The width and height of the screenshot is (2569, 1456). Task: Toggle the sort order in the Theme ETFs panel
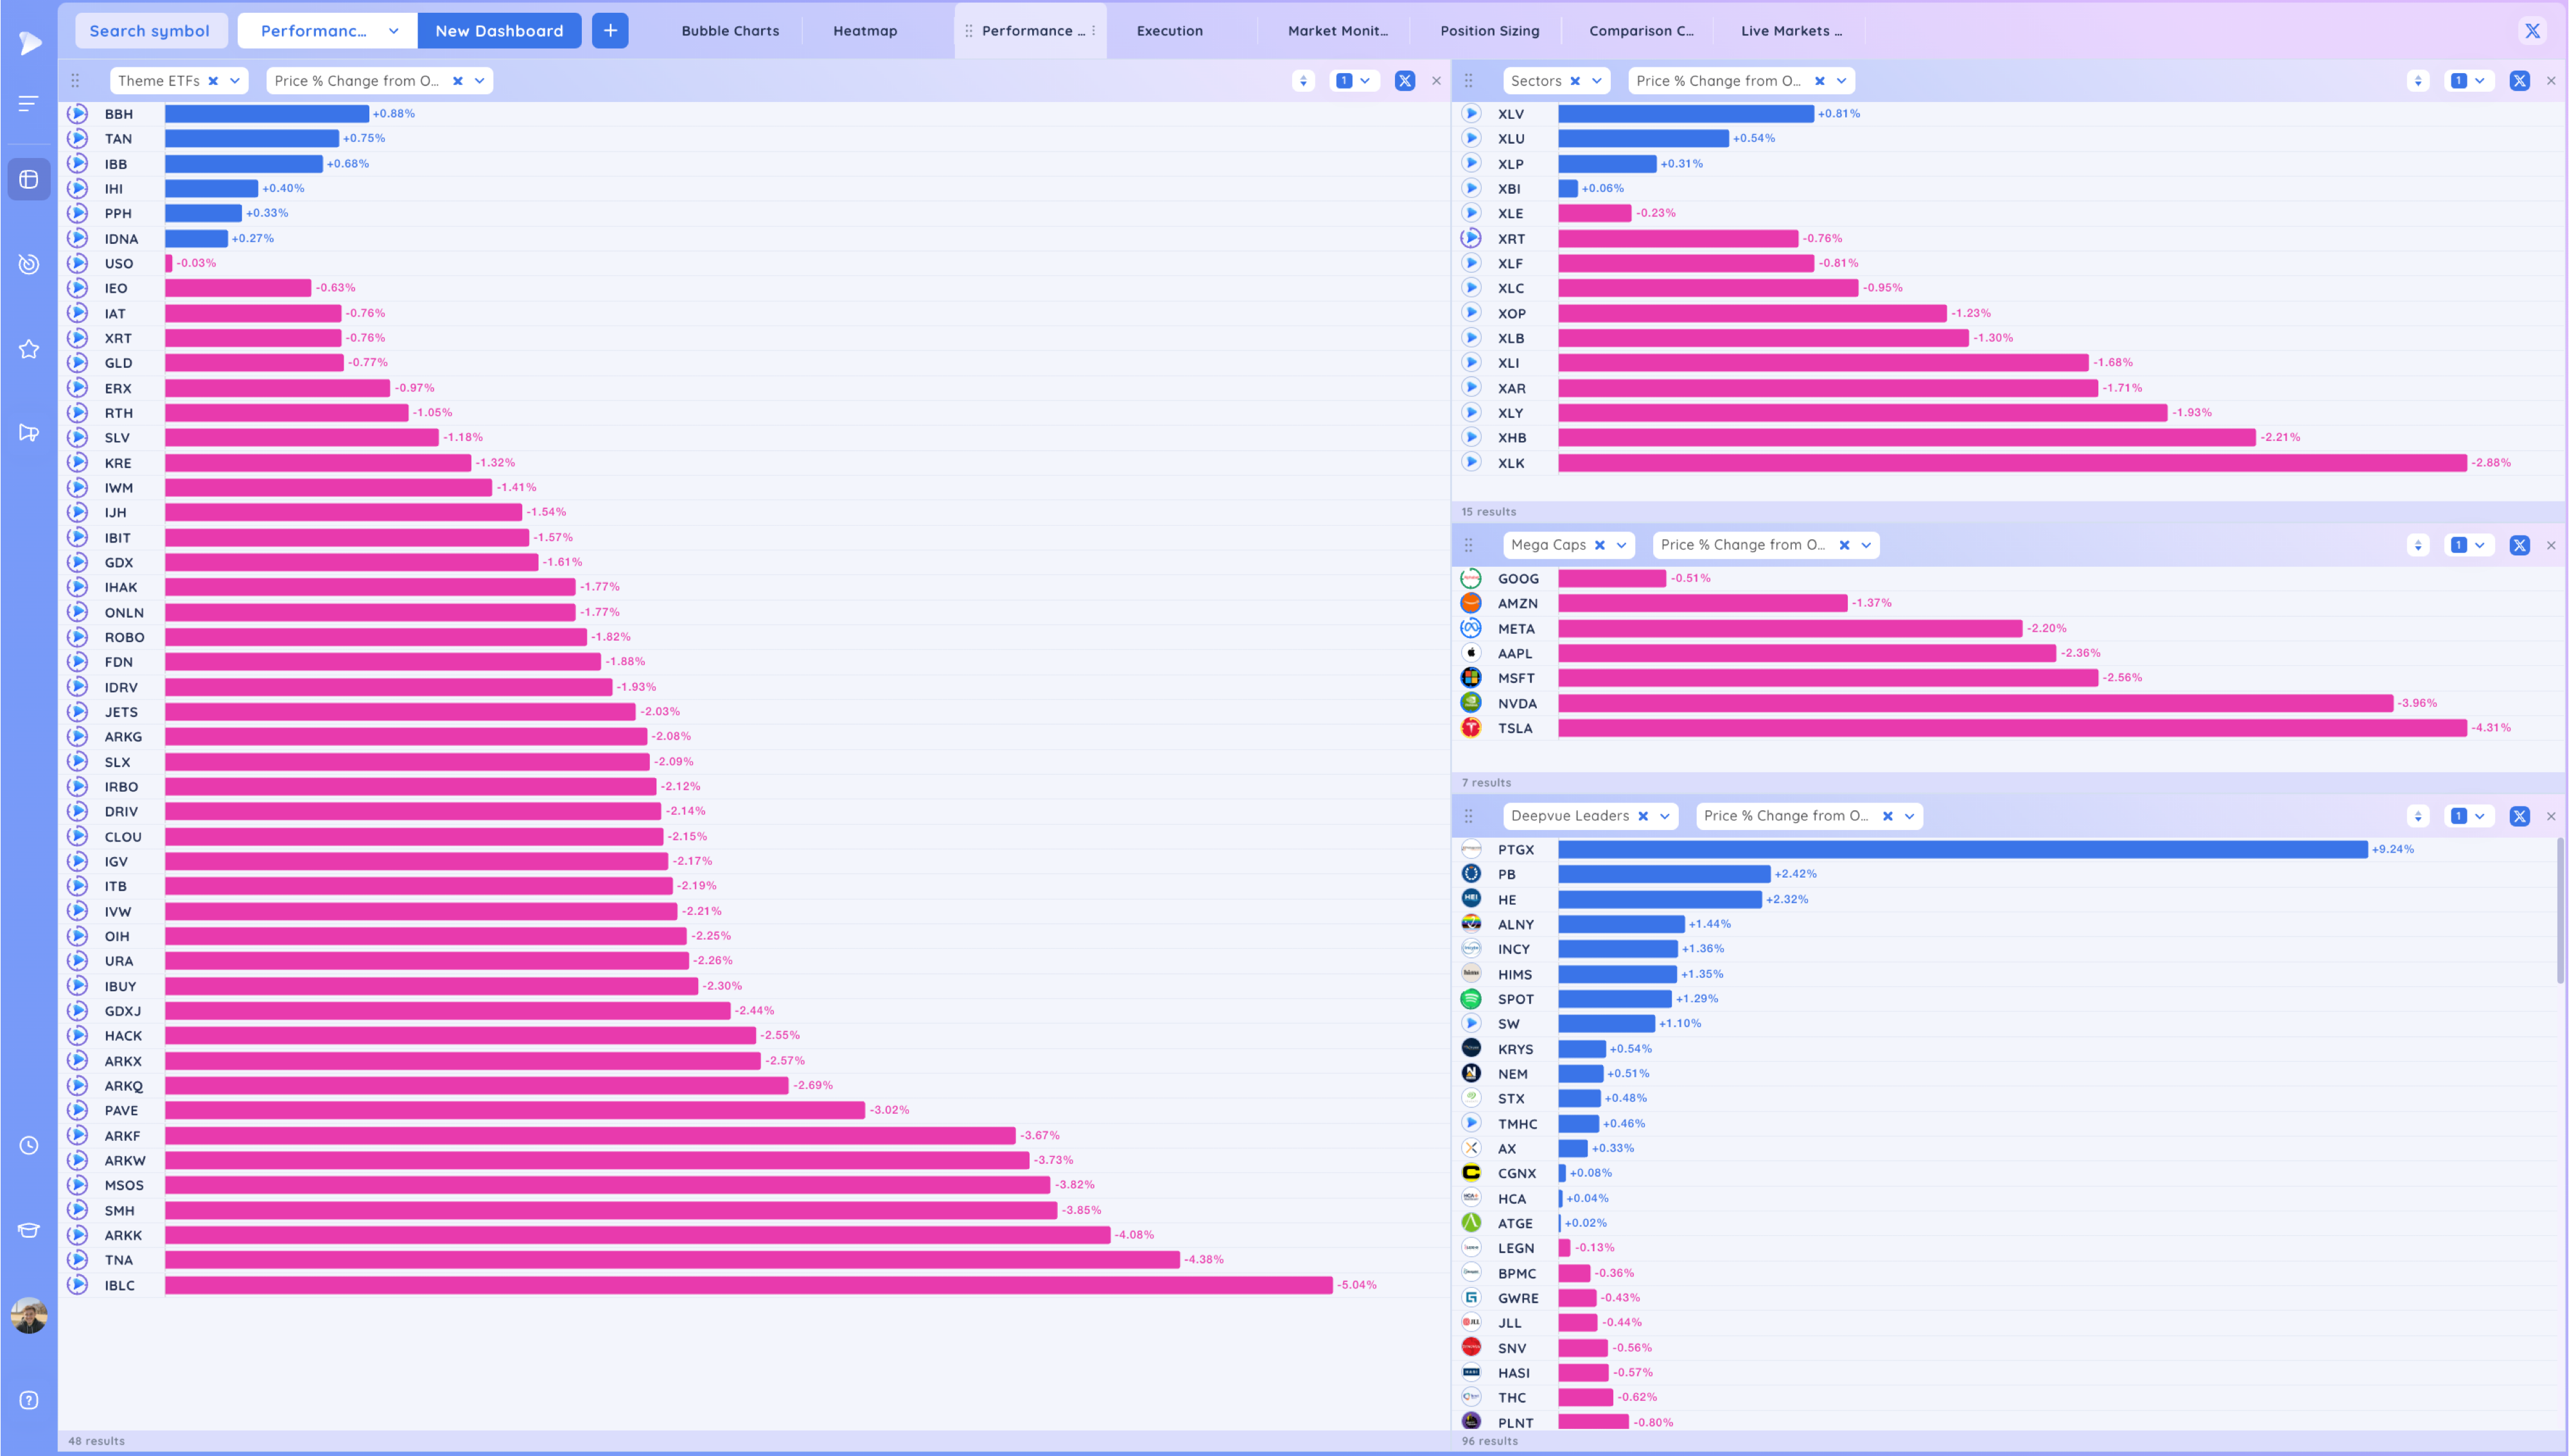point(1302,81)
